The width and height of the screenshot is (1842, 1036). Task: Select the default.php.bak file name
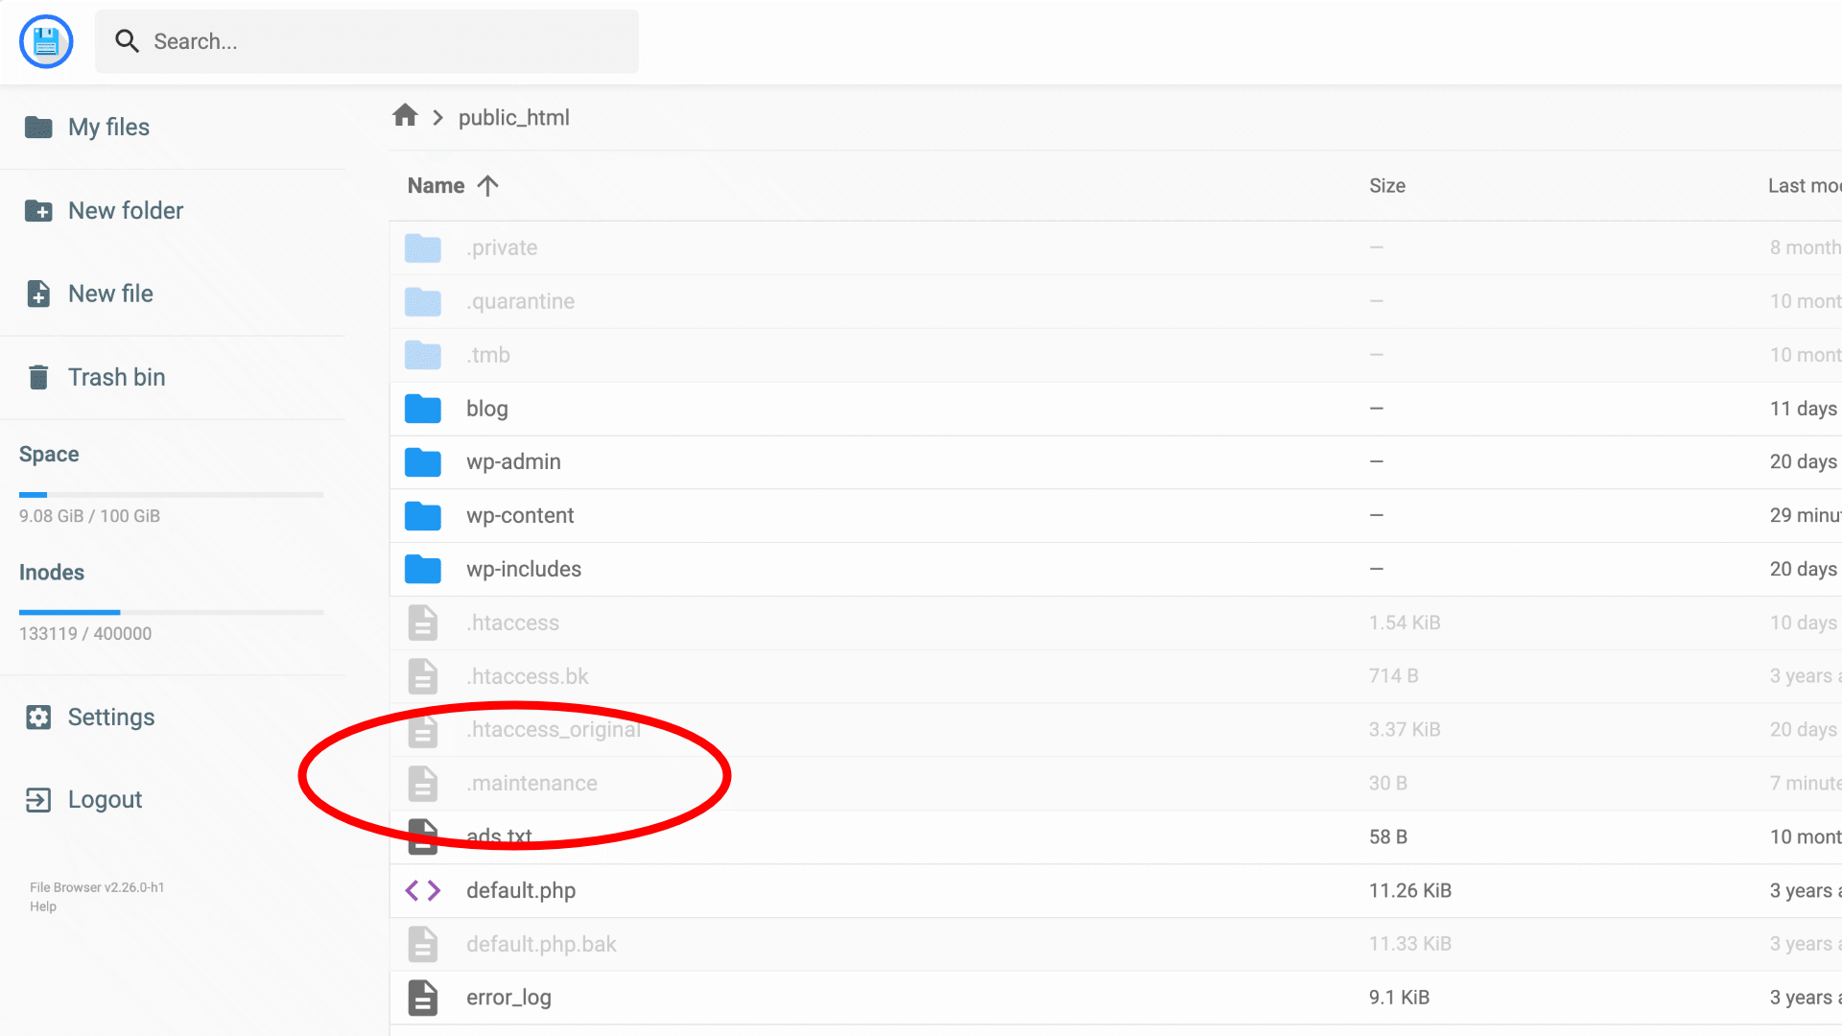pyautogui.click(x=541, y=944)
